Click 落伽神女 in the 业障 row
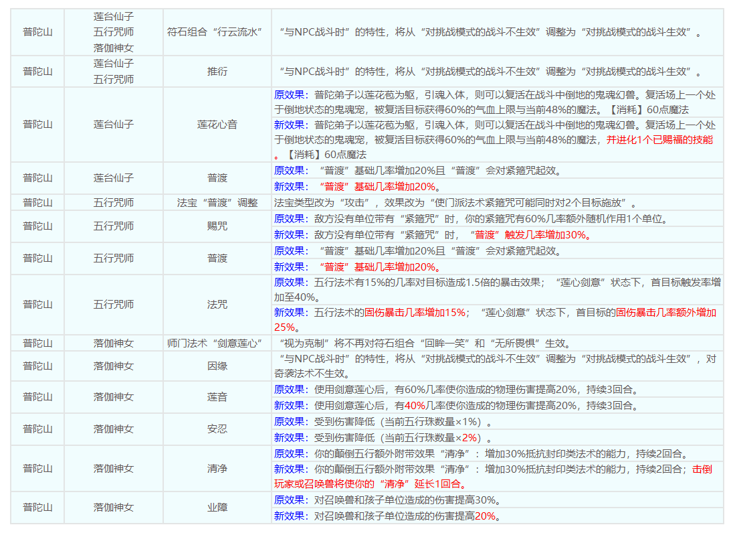Viewport: 735px width, 533px height. (x=114, y=507)
